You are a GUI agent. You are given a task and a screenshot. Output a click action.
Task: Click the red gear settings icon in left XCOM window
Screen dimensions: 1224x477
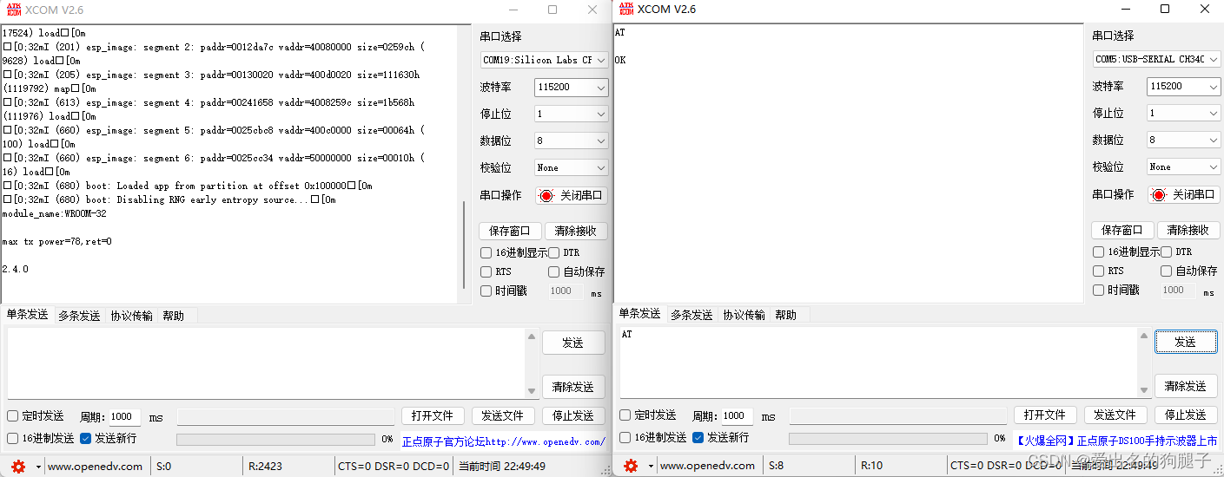click(17, 466)
